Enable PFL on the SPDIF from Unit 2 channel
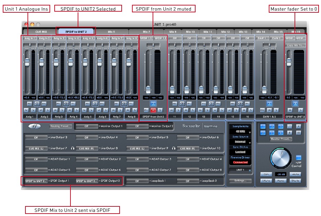Image resolution: width=321 pixels, height=216 pixels. point(146,111)
